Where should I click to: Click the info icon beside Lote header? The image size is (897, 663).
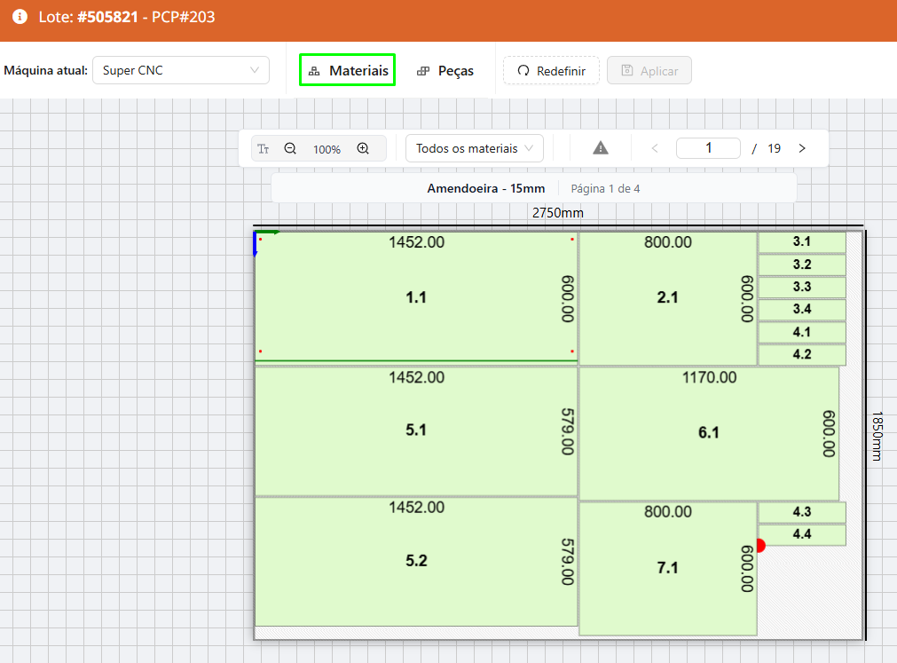pos(20,17)
